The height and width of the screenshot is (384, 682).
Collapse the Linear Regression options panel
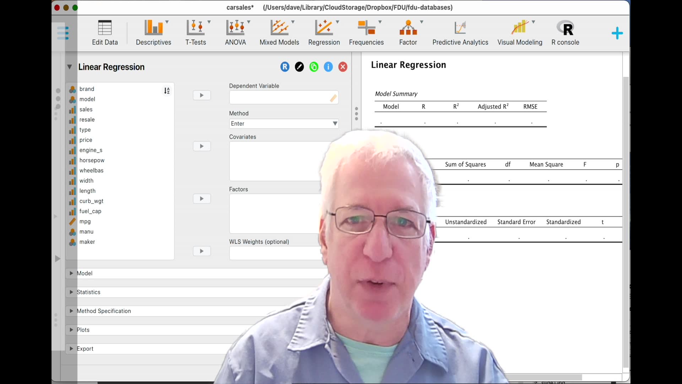point(70,67)
